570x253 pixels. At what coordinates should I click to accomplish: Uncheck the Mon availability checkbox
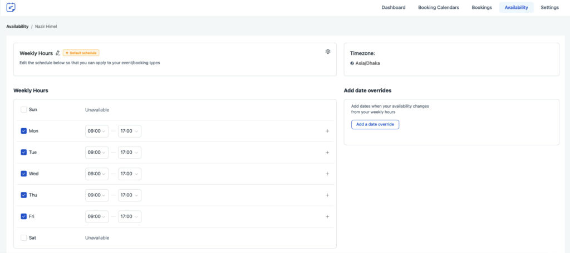[23, 131]
